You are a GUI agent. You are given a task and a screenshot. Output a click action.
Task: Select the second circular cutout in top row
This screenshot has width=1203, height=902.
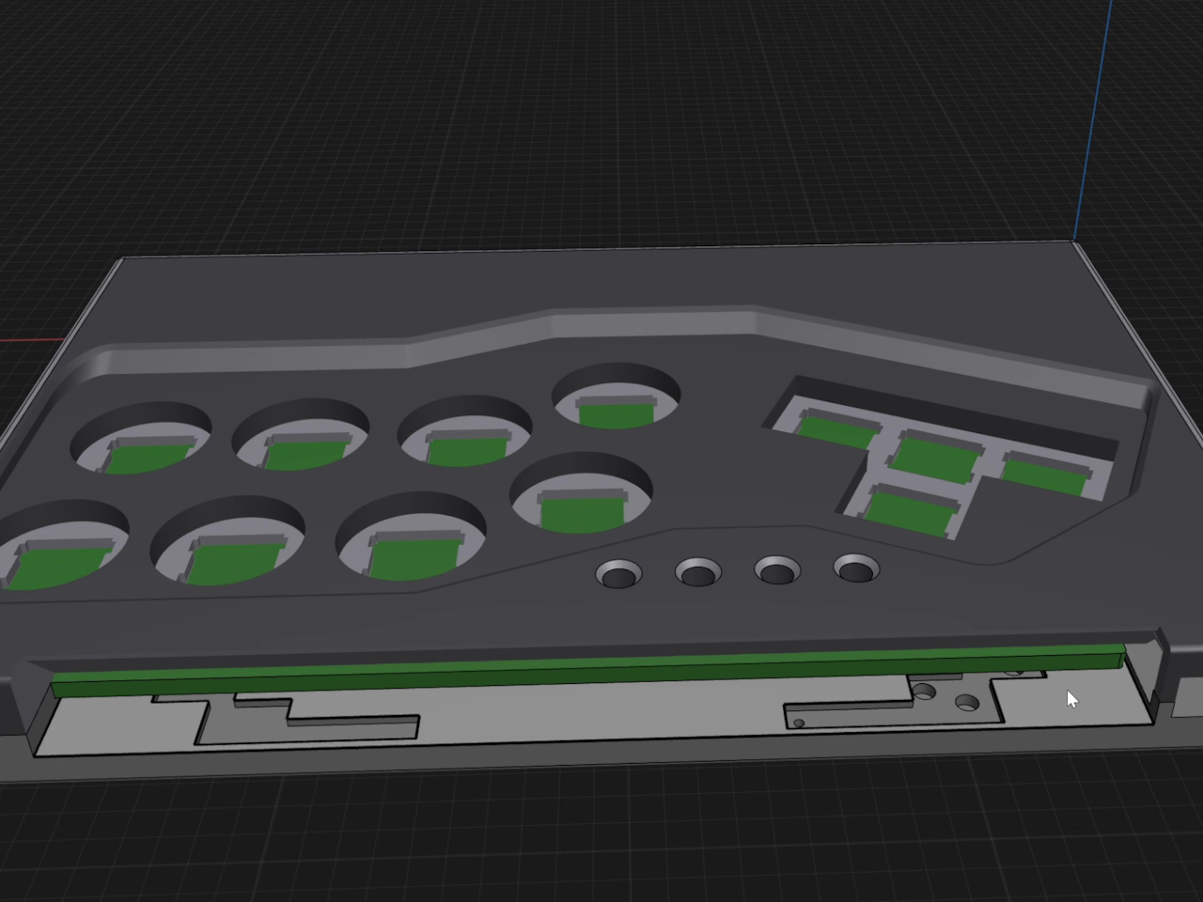pos(301,435)
